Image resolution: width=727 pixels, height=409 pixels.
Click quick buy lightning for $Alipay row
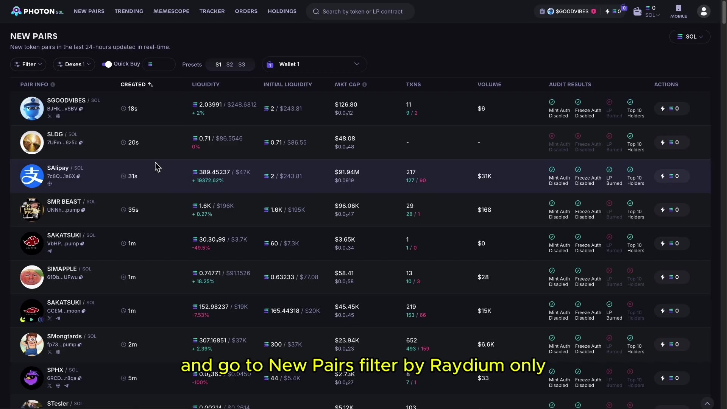[663, 176]
